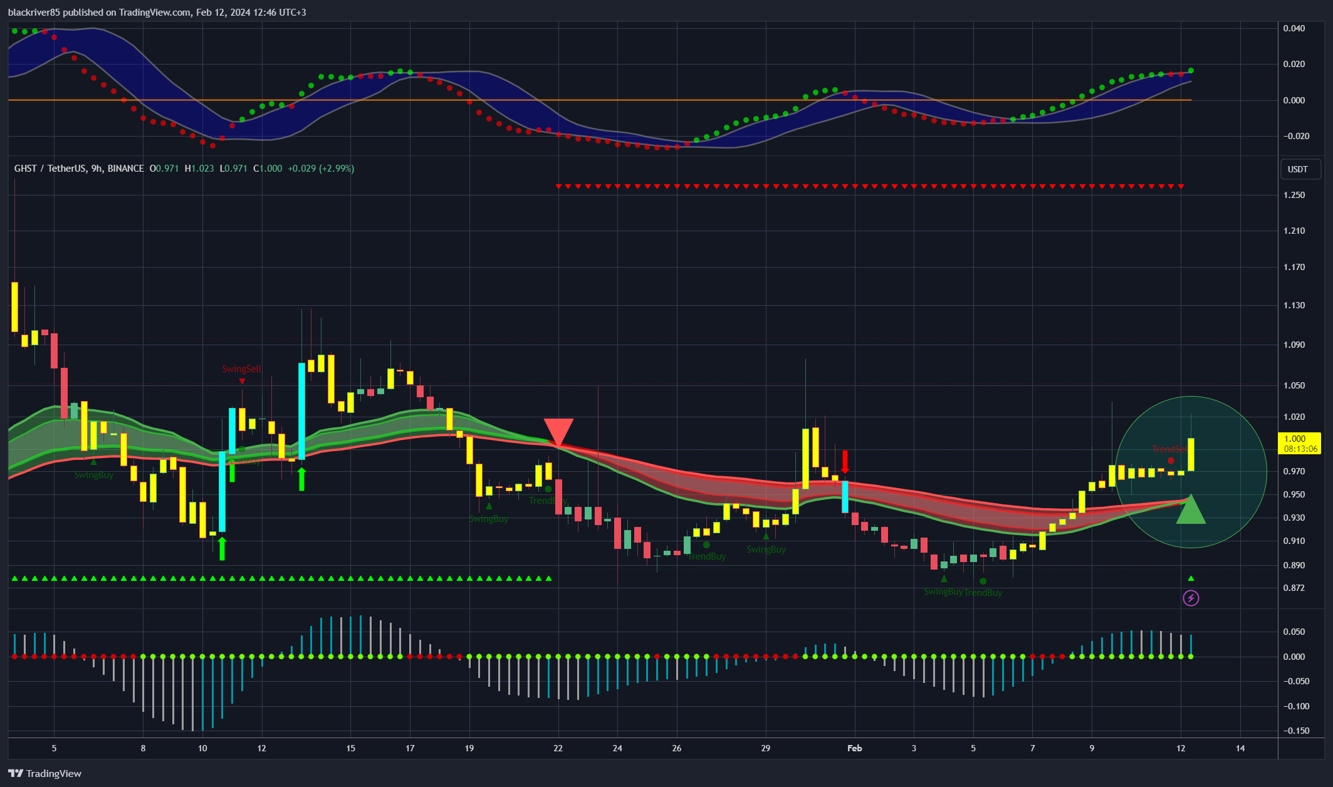Click the 1.090 price axis label
Viewport: 1333px width, 787px height.
click(1294, 345)
